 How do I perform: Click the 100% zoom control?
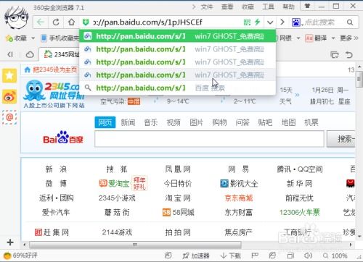click(335, 255)
